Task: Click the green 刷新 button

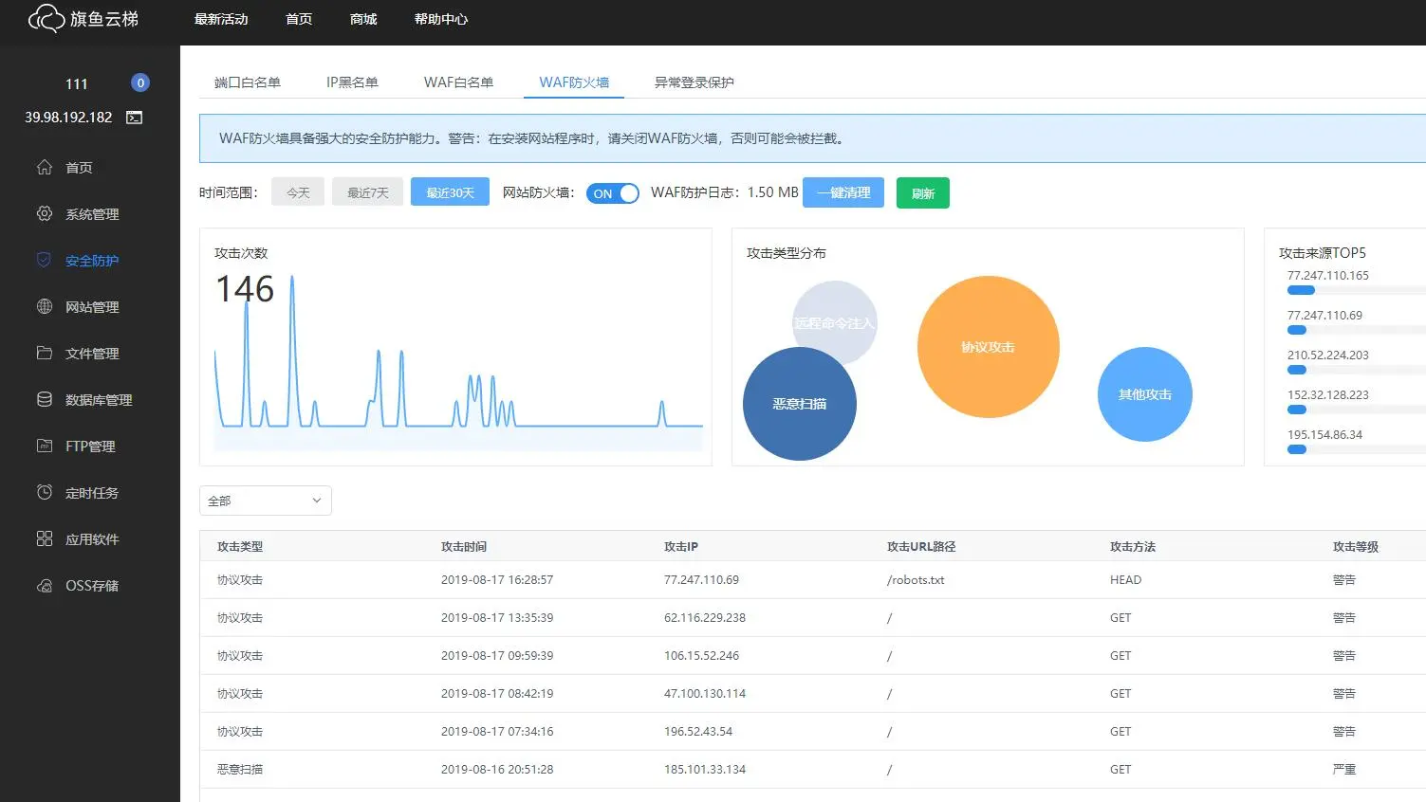Action: pyautogui.click(x=923, y=193)
